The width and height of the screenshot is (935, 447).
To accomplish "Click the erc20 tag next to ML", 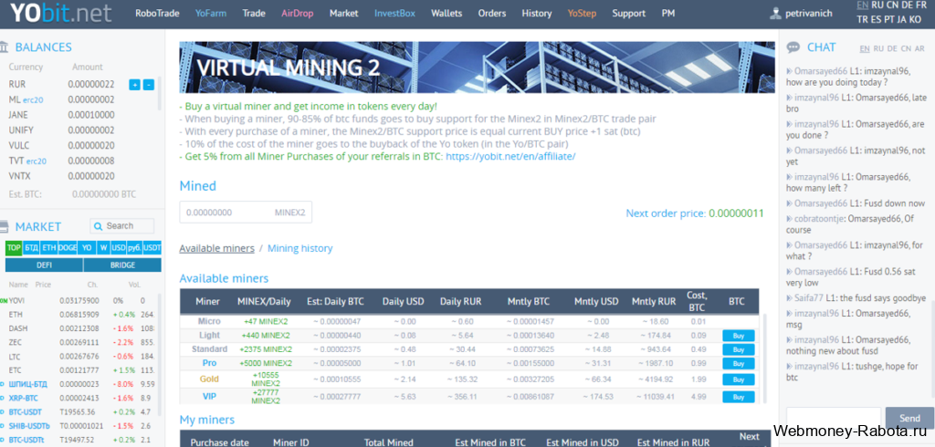I will click(x=31, y=100).
